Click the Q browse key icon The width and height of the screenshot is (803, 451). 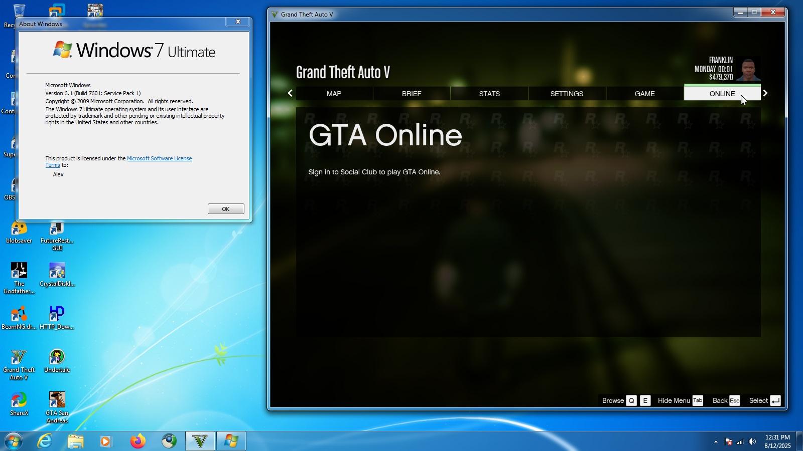[631, 400]
